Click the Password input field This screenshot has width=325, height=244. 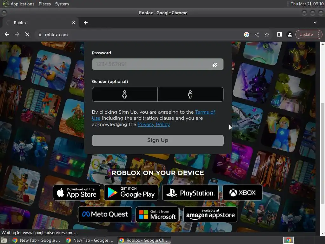158,64
